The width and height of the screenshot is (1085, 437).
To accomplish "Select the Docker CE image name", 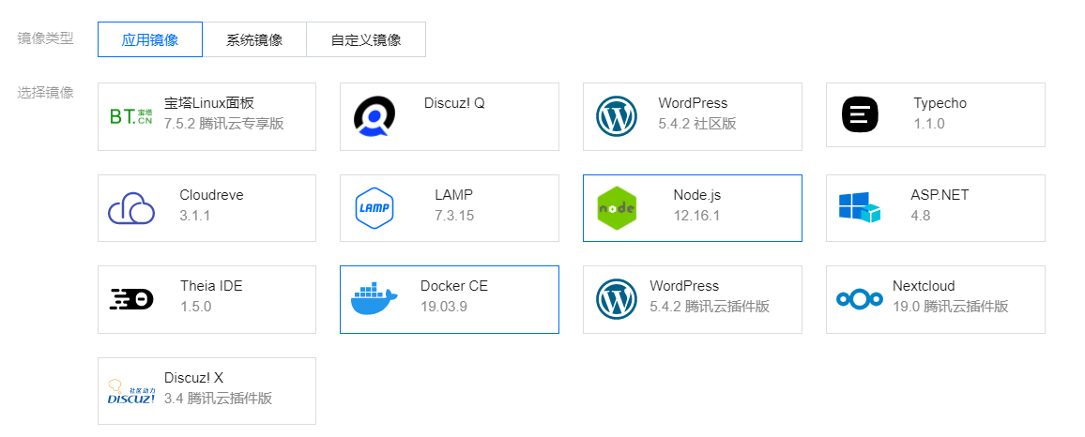I will pos(454,286).
